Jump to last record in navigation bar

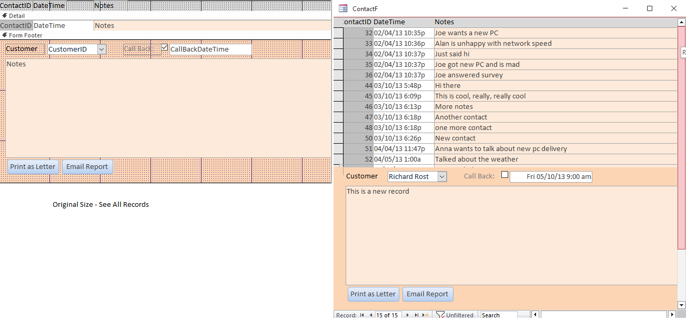coord(417,315)
